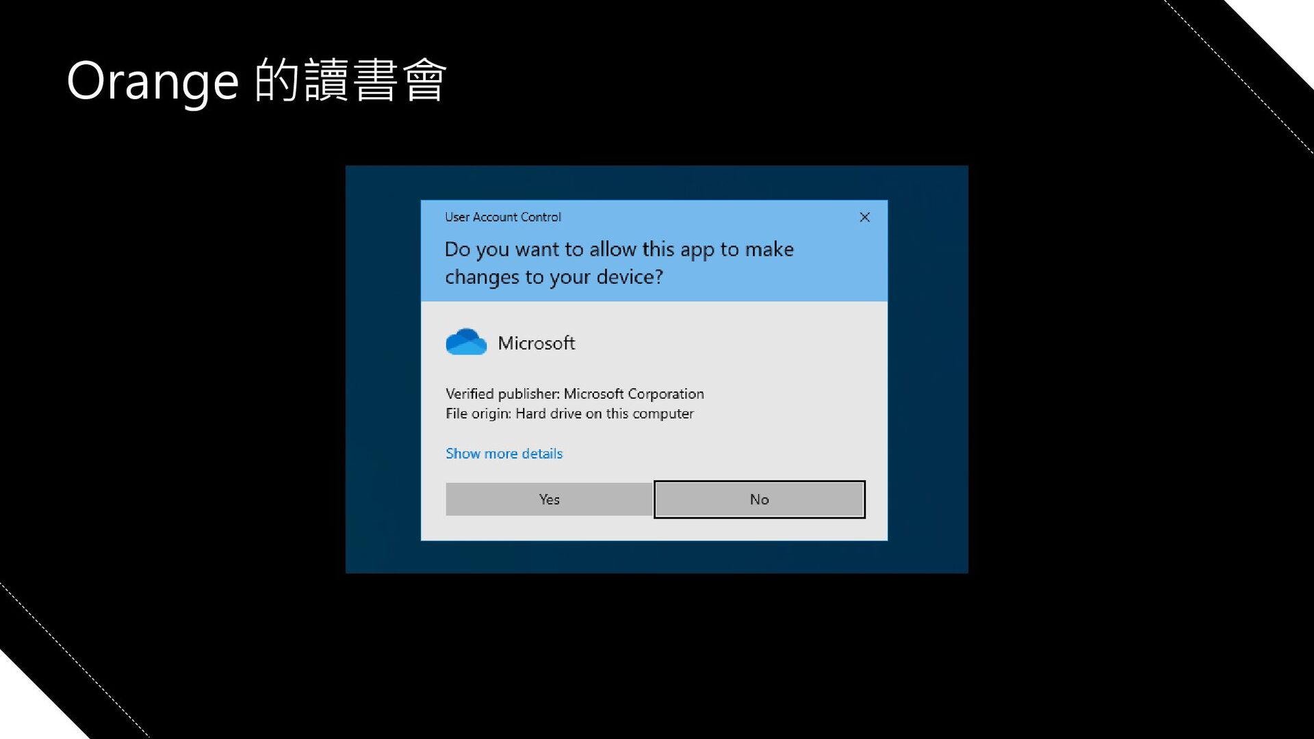
Task: Click the dashed diagonal line near the top-right
Action: coord(1239,75)
